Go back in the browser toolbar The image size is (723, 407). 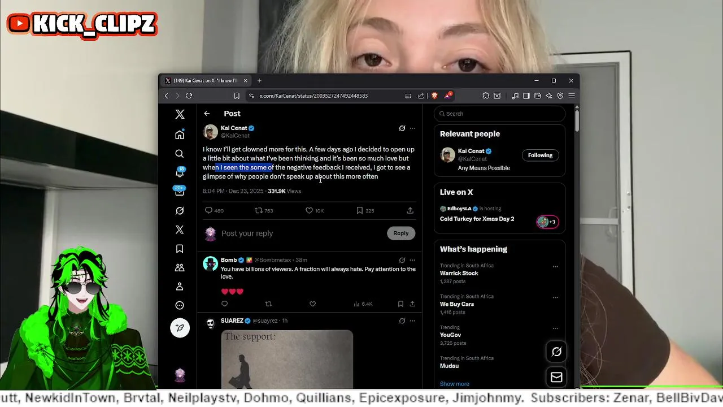pos(167,96)
